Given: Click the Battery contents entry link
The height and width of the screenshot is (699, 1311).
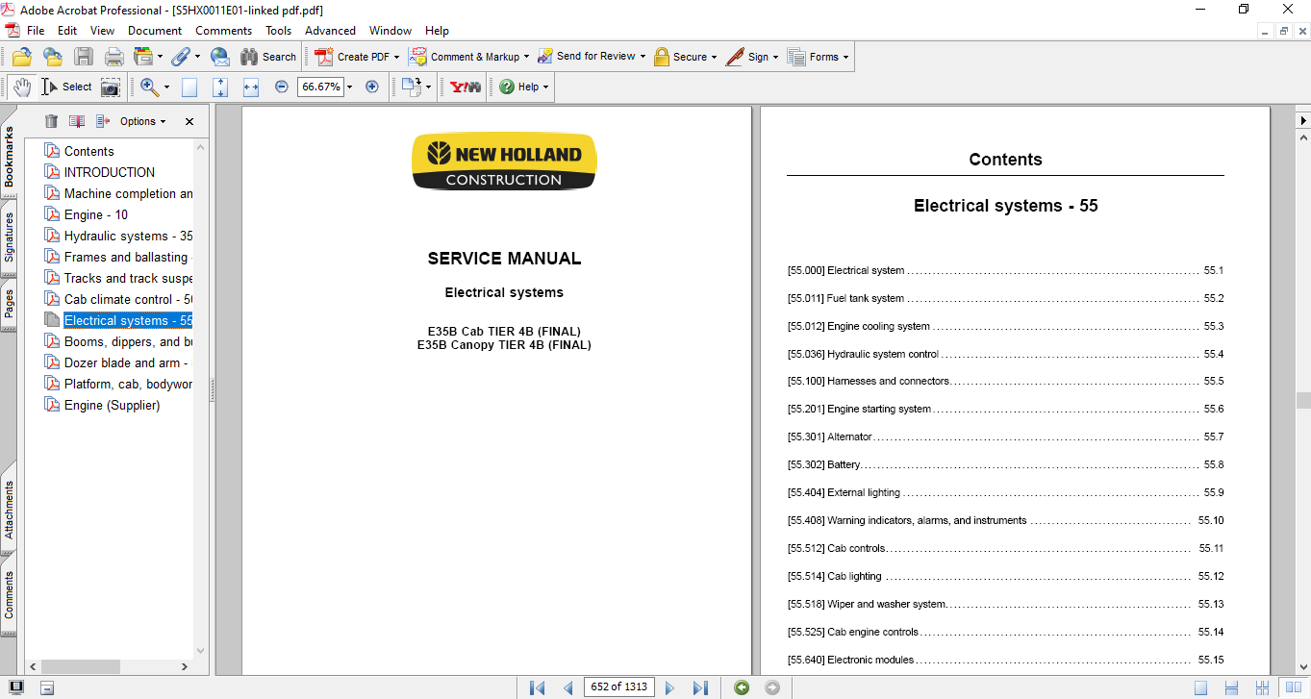Looking at the screenshot, I should [x=843, y=464].
